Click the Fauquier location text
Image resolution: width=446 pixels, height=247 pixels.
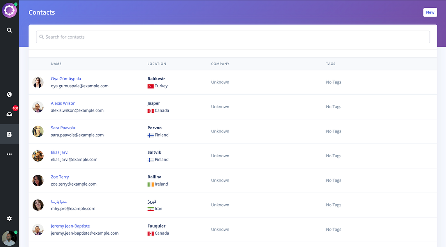(156, 226)
